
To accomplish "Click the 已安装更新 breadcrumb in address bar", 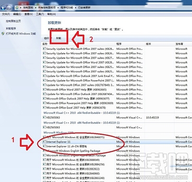I will click(x=84, y=8).
